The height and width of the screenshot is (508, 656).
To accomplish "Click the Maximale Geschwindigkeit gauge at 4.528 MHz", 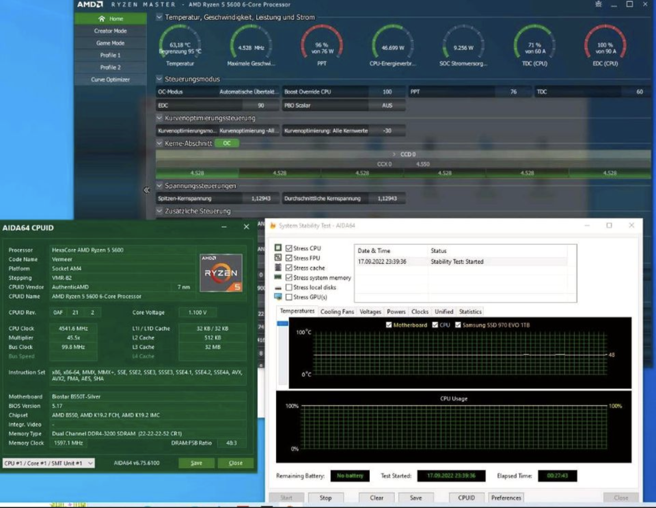I will point(251,46).
